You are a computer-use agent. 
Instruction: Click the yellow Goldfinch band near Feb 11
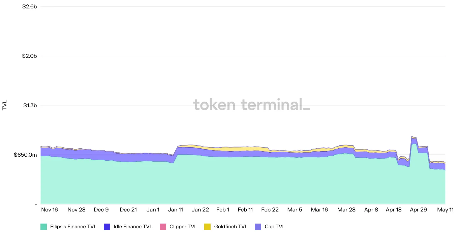click(245, 149)
